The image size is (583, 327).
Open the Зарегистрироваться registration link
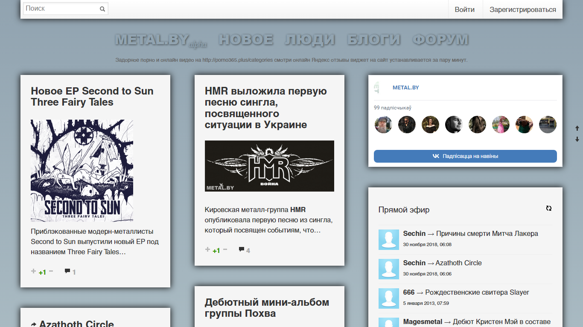pyautogui.click(x=523, y=9)
